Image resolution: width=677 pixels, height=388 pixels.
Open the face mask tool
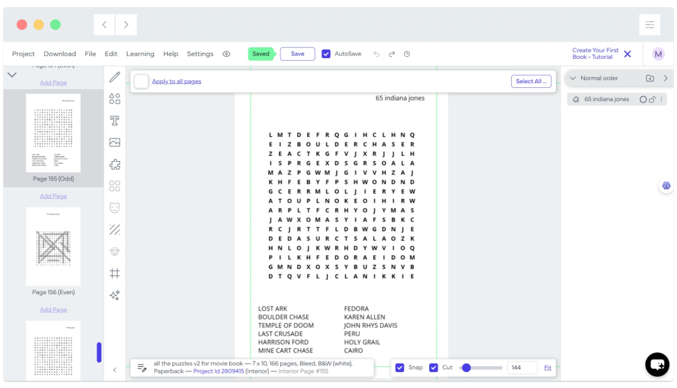(x=114, y=208)
